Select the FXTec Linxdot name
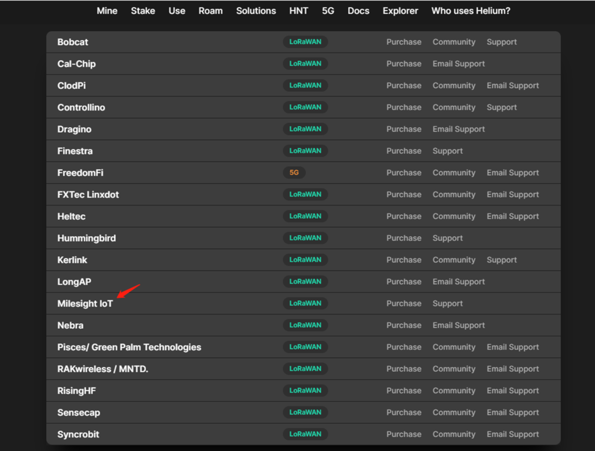 click(88, 194)
